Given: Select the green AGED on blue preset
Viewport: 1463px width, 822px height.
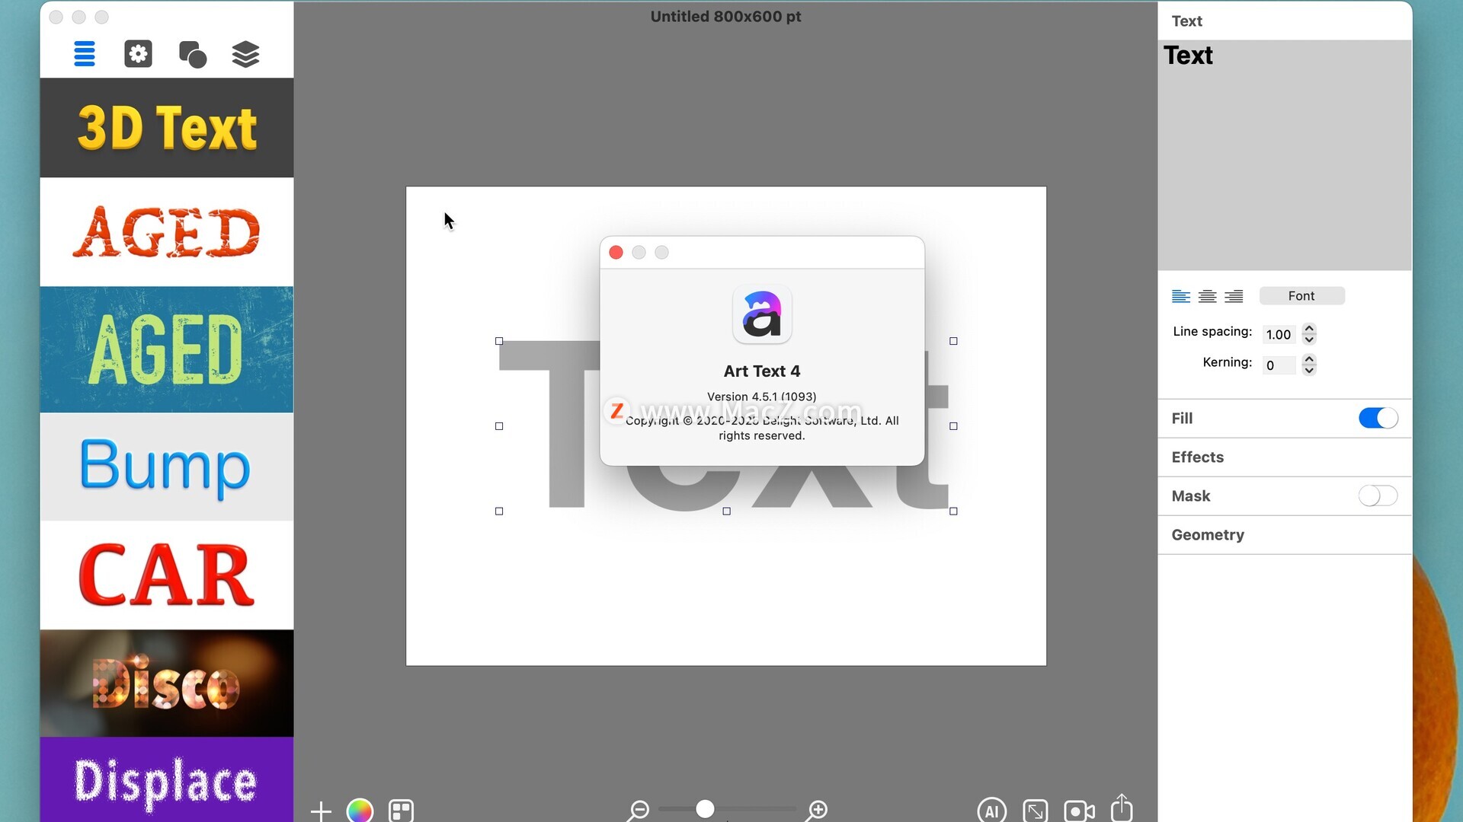Looking at the screenshot, I should (x=167, y=349).
